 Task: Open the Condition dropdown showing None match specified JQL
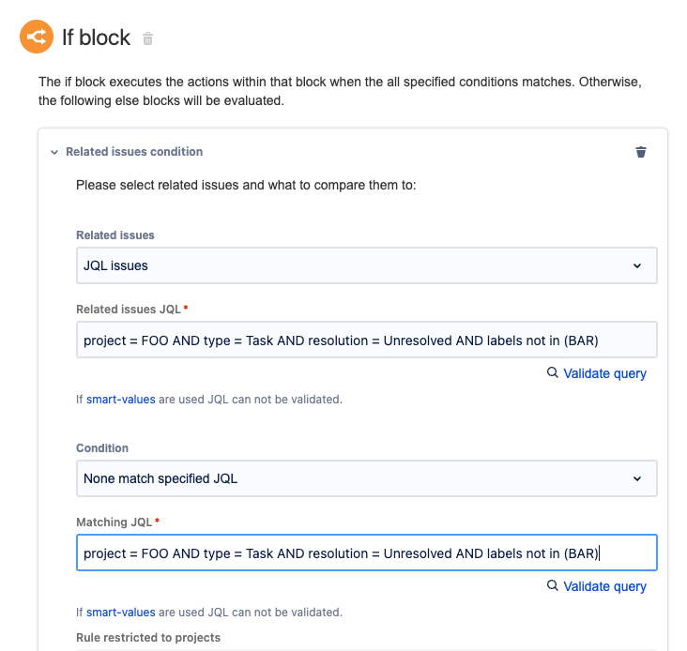pyautogui.click(x=366, y=478)
